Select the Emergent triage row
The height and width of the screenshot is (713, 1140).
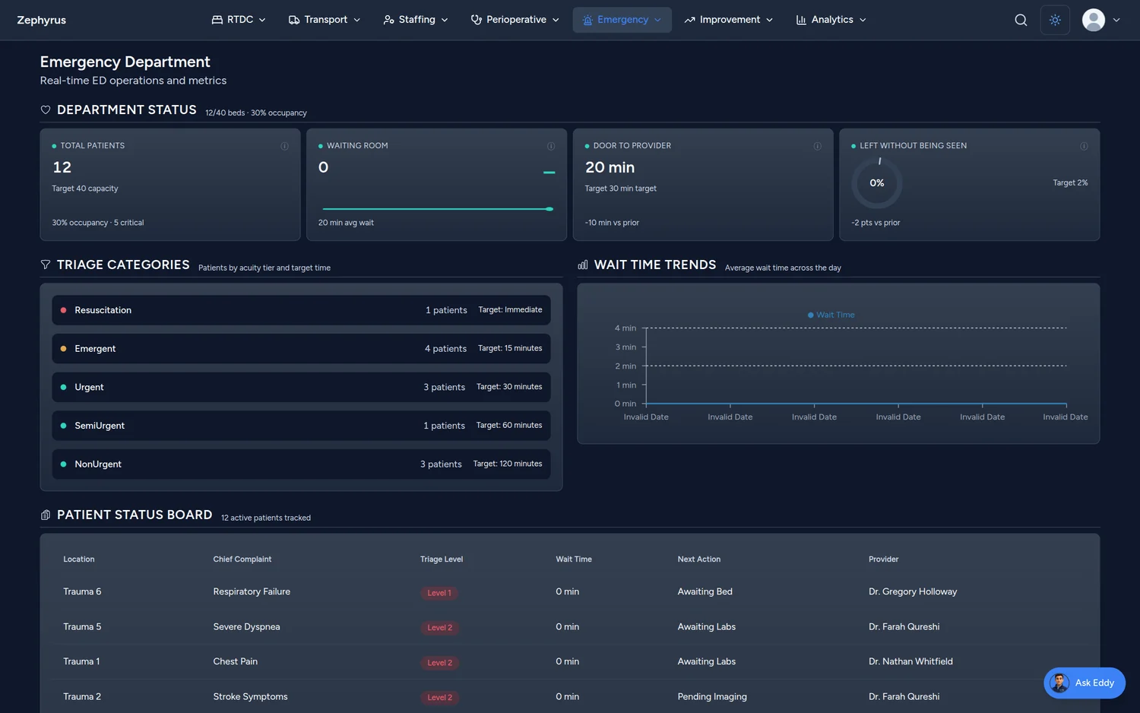[x=301, y=349]
